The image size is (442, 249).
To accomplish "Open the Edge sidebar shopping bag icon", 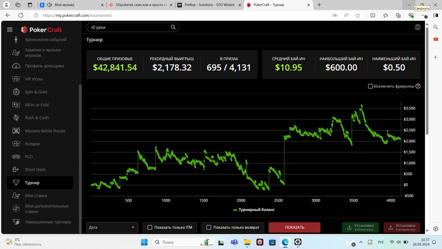I will coord(436,39).
